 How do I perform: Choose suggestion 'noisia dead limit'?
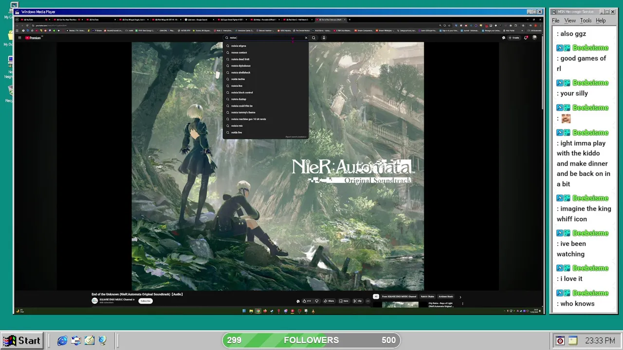click(265, 59)
